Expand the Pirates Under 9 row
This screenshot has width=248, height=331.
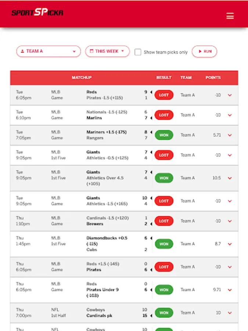pos(230,290)
